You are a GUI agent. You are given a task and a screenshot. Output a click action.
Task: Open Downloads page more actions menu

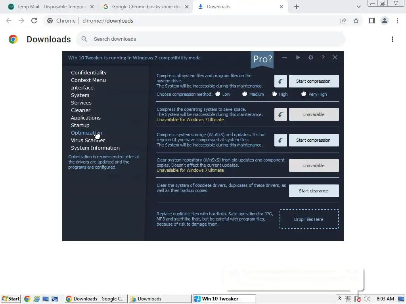pyautogui.click(x=393, y=39)
